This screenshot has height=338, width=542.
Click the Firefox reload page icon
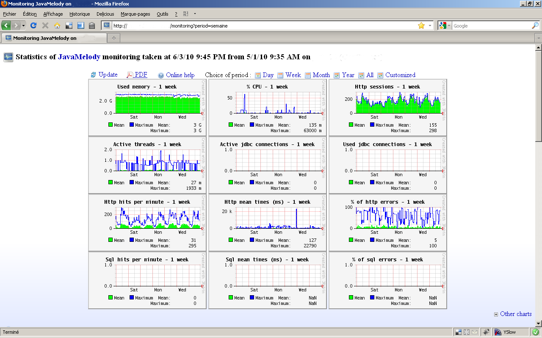34,26
